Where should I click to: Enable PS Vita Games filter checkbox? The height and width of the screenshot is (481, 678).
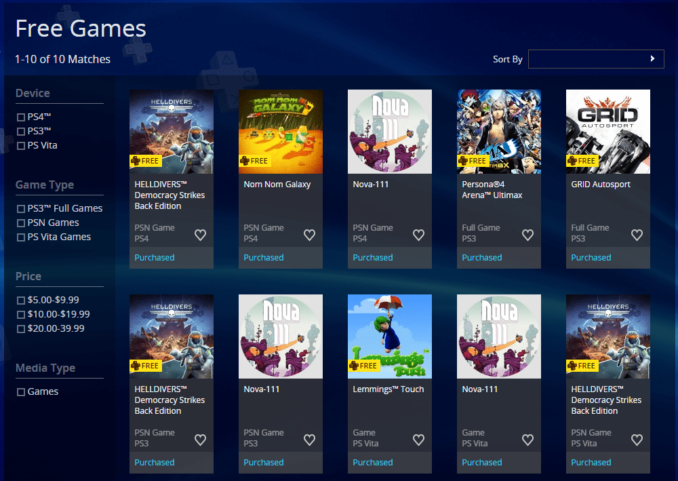[21, 237]
